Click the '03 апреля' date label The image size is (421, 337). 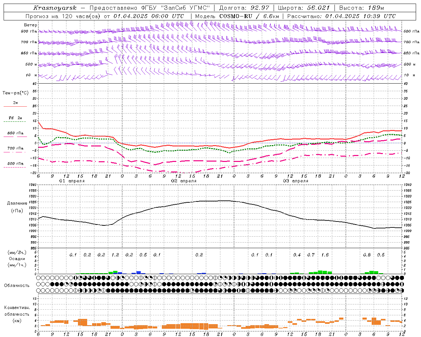point(296,181)
